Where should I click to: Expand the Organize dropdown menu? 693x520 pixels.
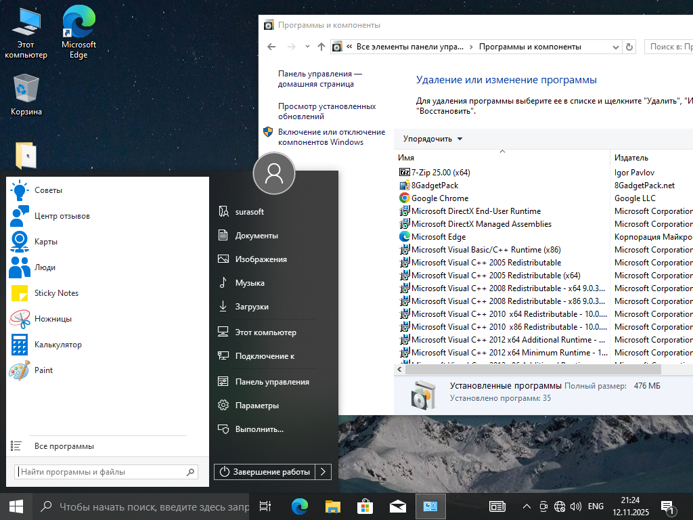(433, 139)
